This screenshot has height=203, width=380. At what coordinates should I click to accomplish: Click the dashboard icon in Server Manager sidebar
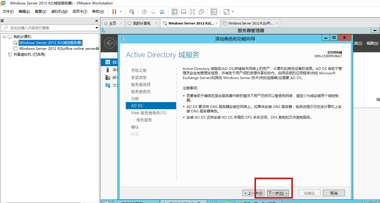click(108, 62)
